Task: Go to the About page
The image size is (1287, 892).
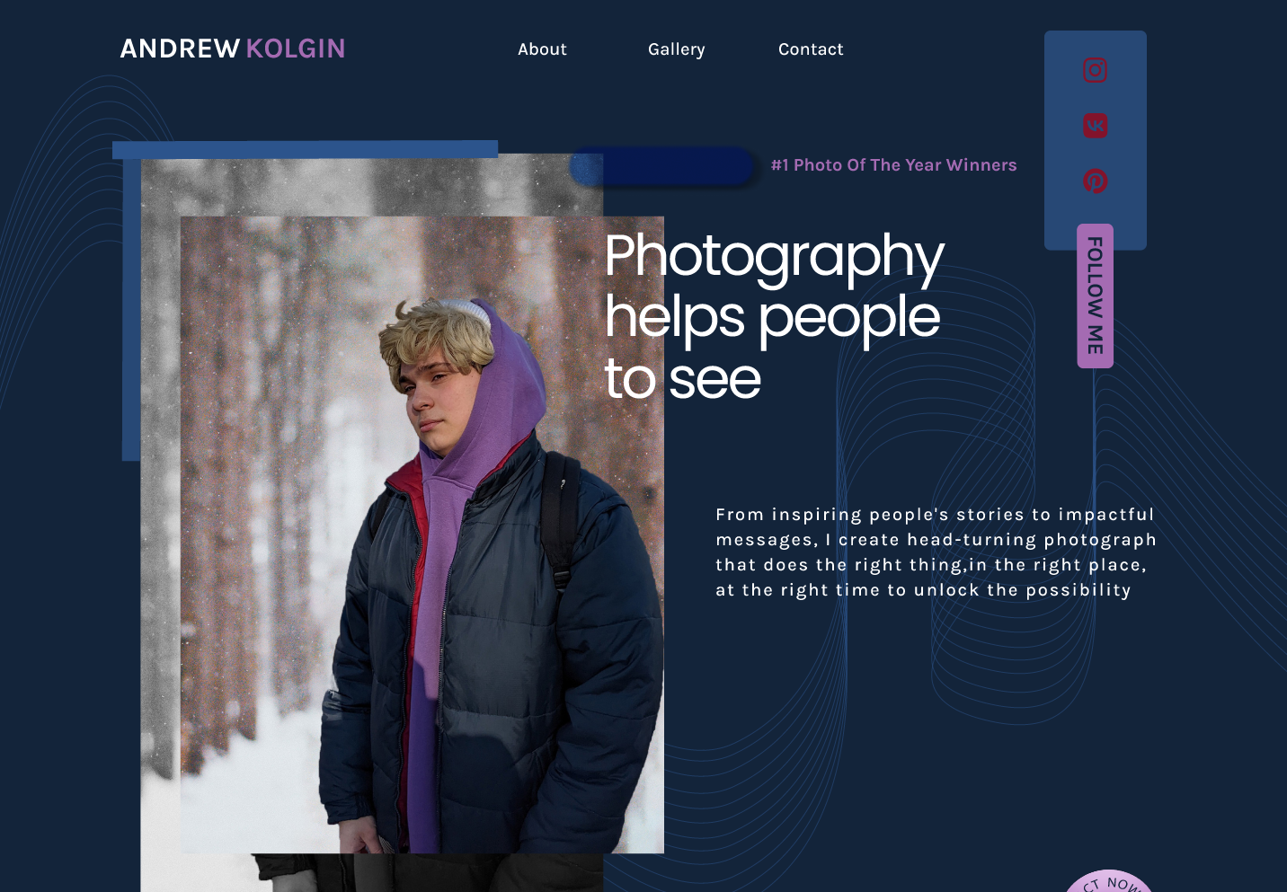Action: point(542,49)
